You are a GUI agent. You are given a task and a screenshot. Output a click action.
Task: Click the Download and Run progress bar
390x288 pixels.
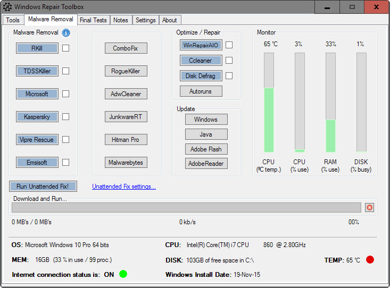(x=186, y=207)
